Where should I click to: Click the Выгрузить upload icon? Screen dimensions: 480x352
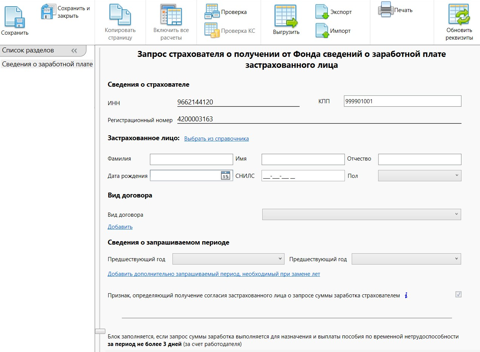click(x=286, y=16)
